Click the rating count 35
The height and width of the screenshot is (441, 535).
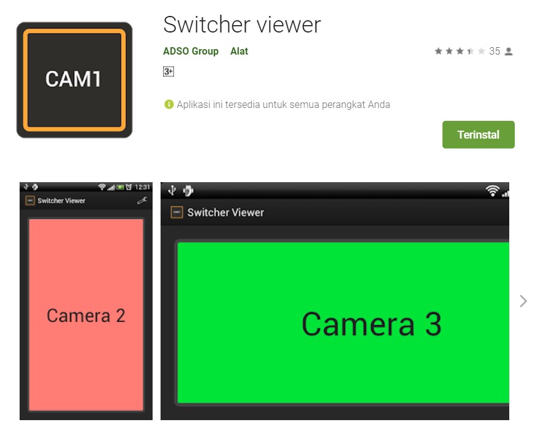click(x=495, y=52)
